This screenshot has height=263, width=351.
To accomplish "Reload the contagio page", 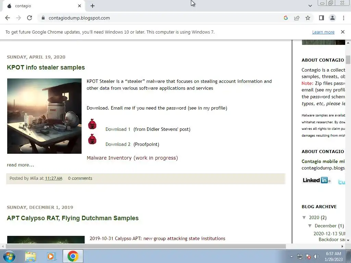I will pos(29,18).
